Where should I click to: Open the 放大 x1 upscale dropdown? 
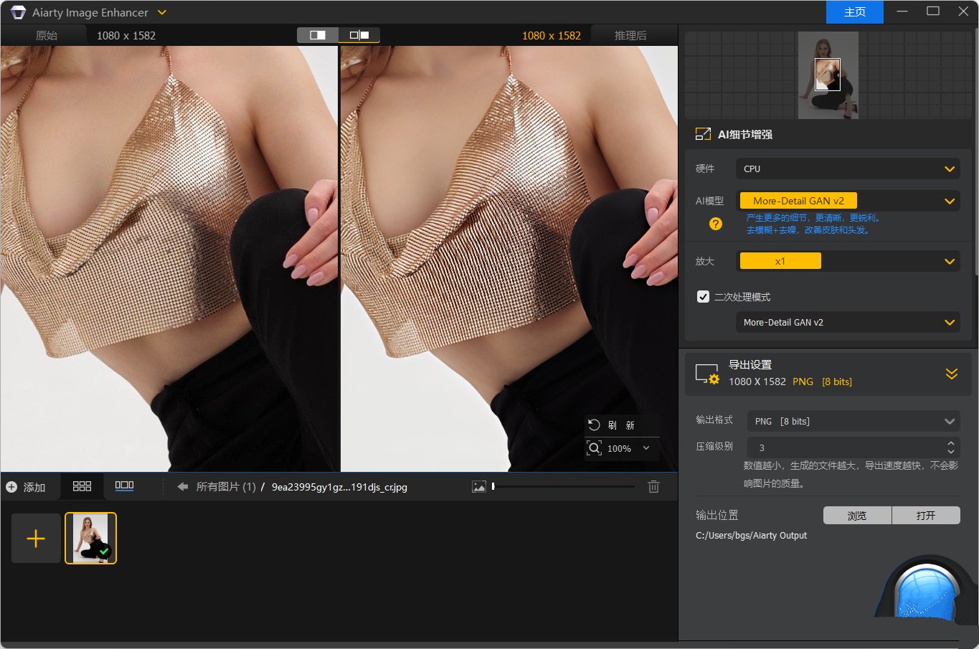click(848, 261)
